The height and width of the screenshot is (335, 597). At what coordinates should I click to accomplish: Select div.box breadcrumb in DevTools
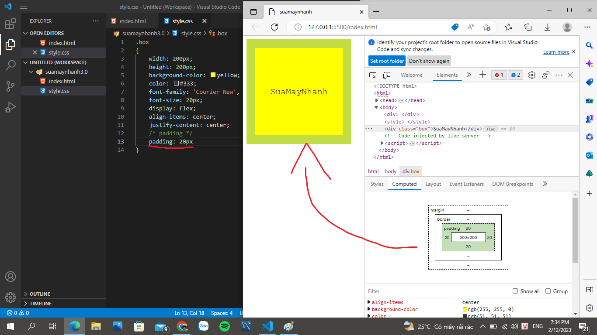411,171
